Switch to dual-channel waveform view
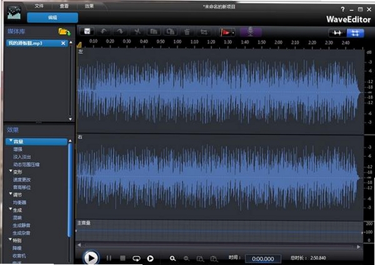Viewport: 375px width, 265px height. [355, 33]
